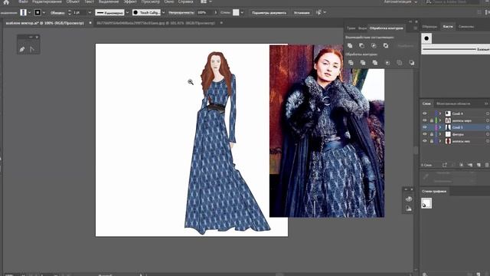Toggle visibility of волосы низ layer

424,141
